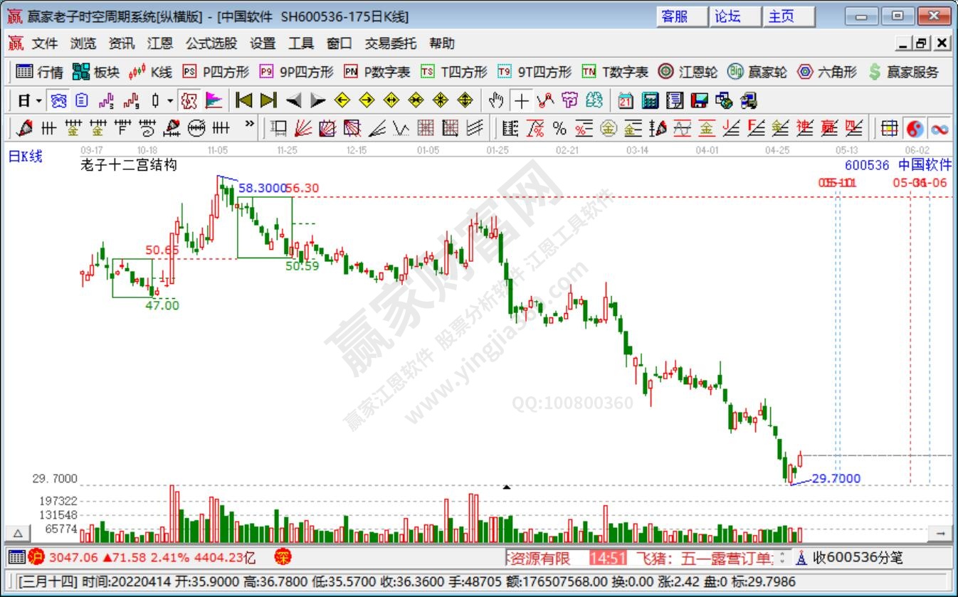Open the calculator tool icon
Screen dimensions: 958x597
[650, 100]
